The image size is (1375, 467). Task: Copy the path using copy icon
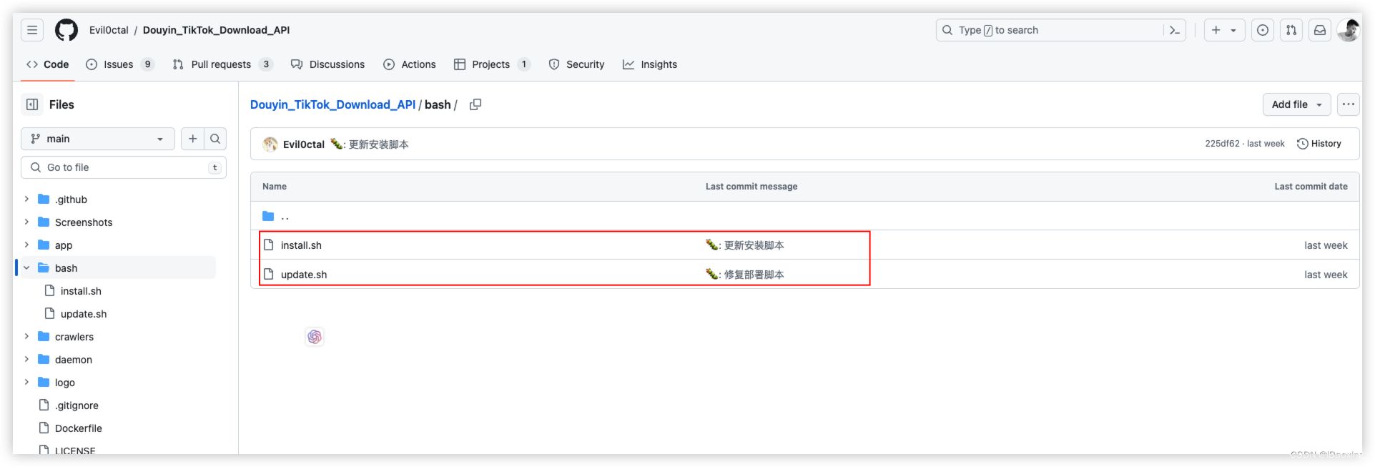pos(475,104)
